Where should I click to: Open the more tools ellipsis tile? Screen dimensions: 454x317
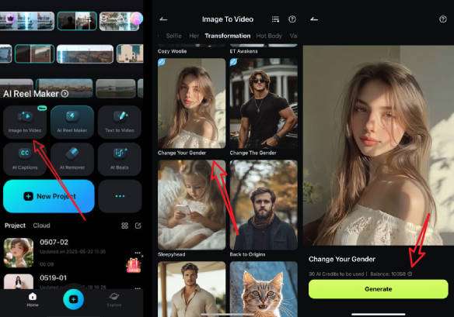point(120,196)
